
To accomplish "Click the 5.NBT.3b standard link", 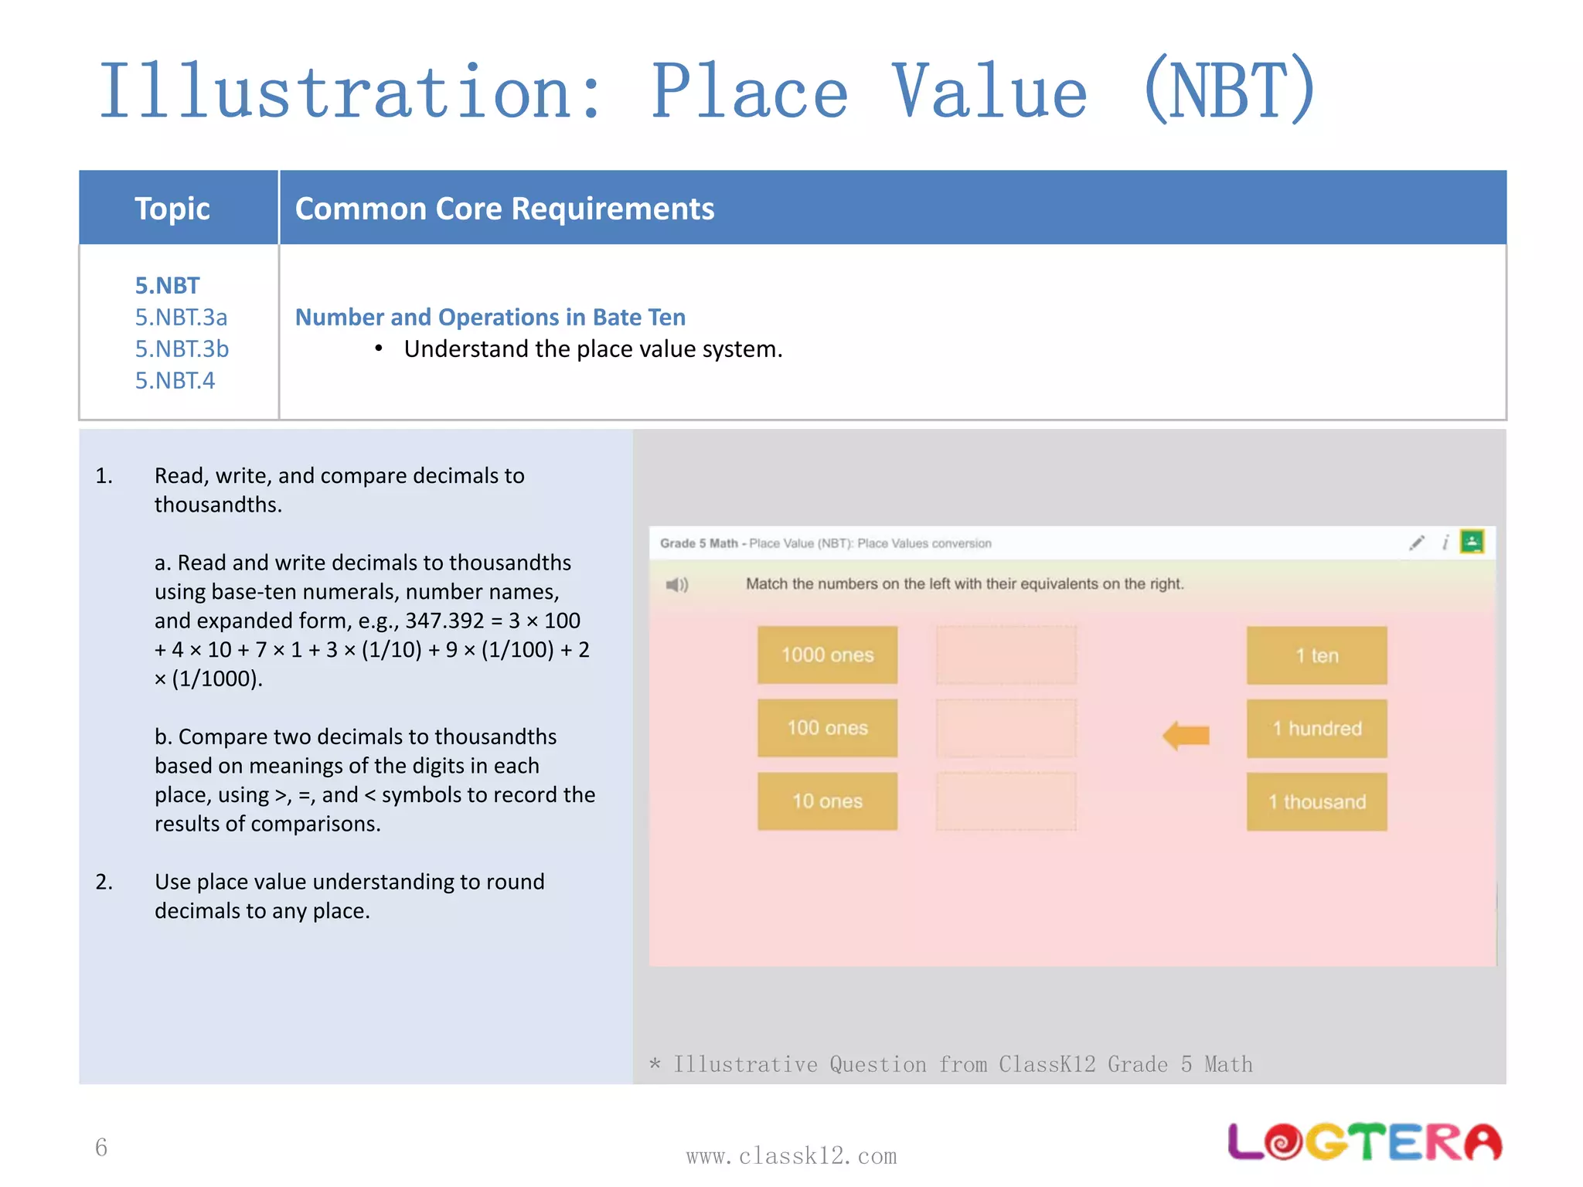I will [182, 349].
